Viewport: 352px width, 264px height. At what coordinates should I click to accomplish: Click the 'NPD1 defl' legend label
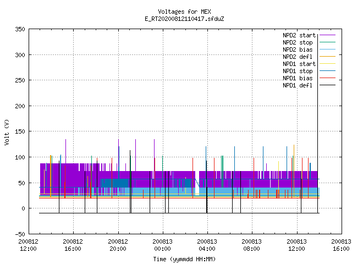298,86
